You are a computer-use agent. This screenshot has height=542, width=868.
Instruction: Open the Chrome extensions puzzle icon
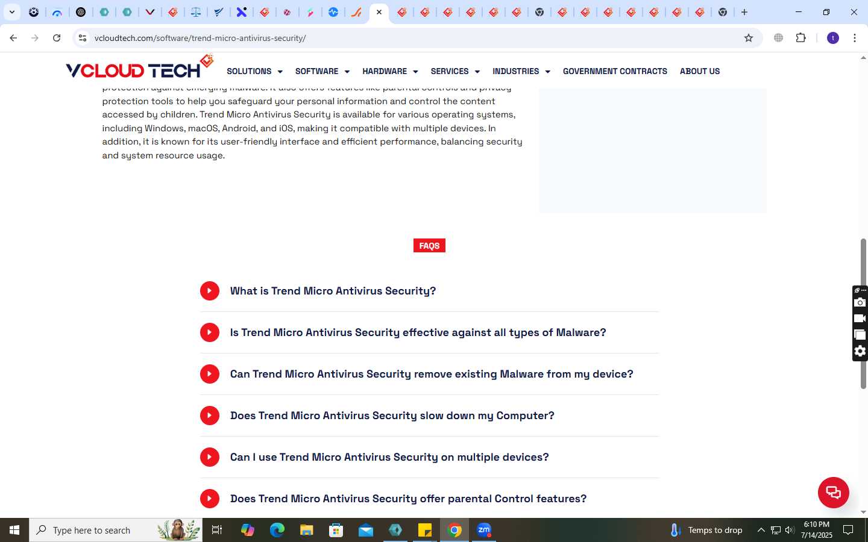click(801, 38)
